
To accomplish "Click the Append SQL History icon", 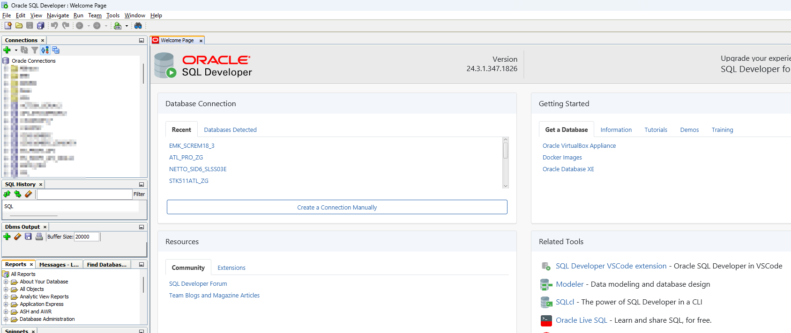I will pyautogui.click(x=7, y=194).
